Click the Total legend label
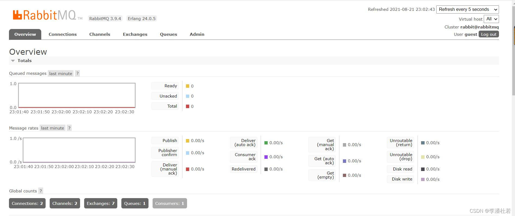Image resolution: width=515 pixels, height=216 pixels. (x=165, y=106)
